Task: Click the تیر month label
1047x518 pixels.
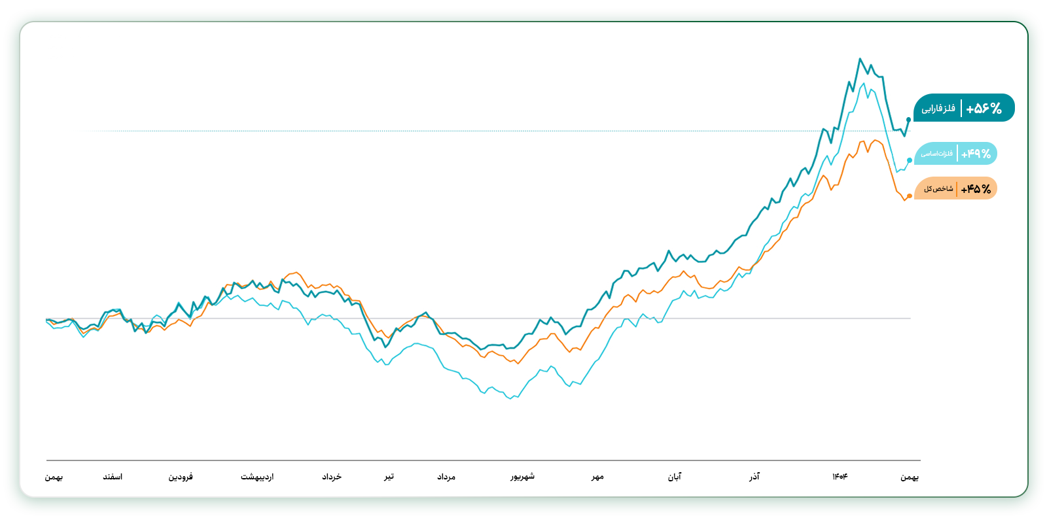Action: [x=389, y=477]
